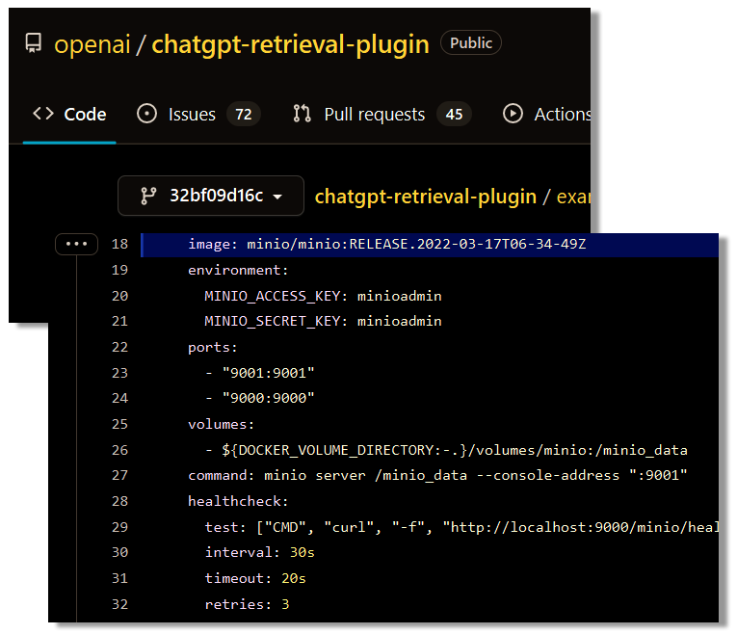The image size is (737, 634).
Task: Open the 32bf09d16c branch selector dropdown
Action: tap(211, 196)
